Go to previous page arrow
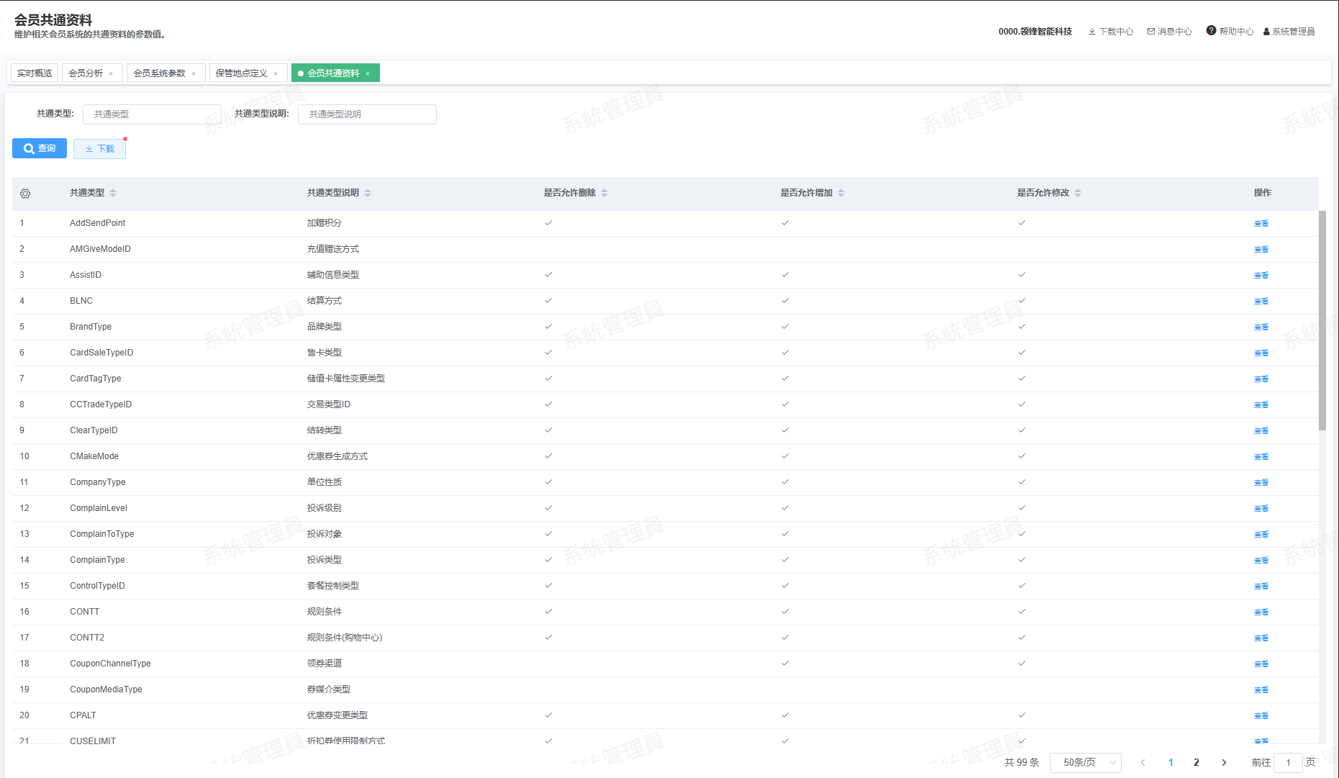 pyautogui.click(x=1143, y=762)
